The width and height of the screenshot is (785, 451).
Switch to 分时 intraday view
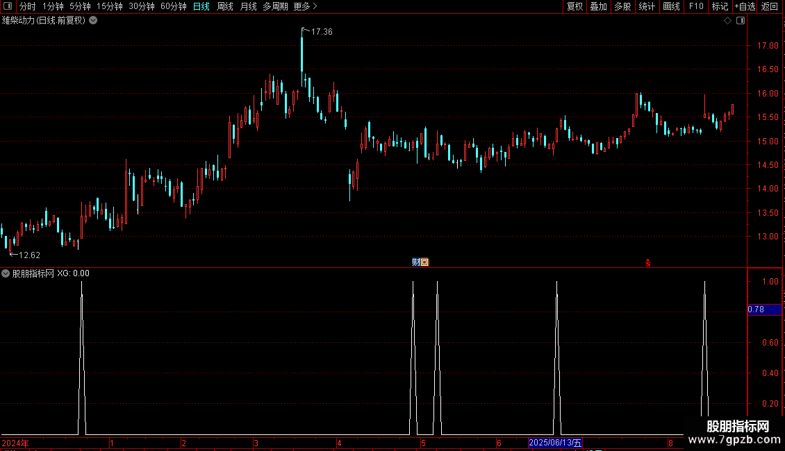[28, 6]
